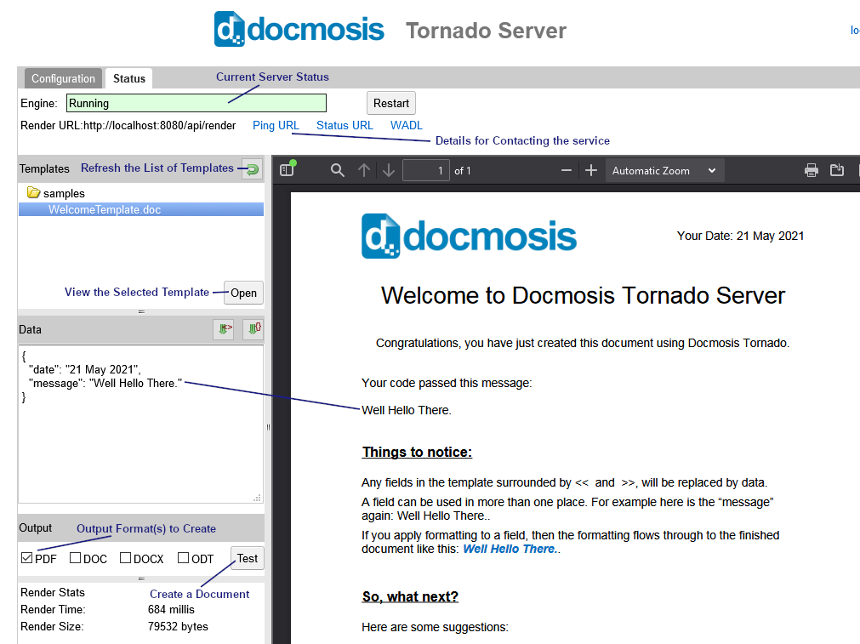860x644 pixels.
Task: Click the Test button to create document
Action: click(x=248, y=558)
